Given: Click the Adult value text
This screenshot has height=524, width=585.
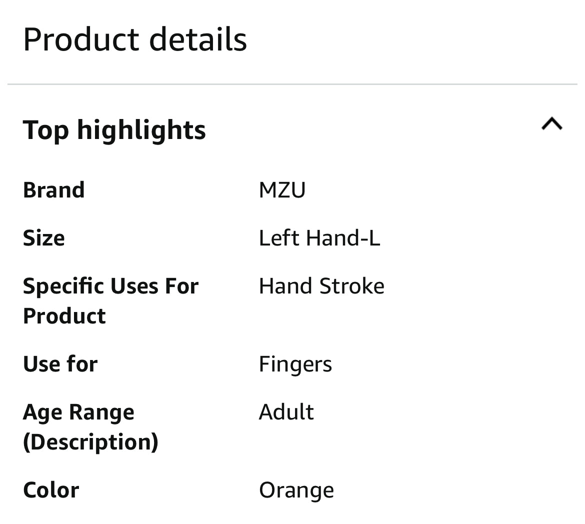Looking at the screenshot, I should coord(286,412).
